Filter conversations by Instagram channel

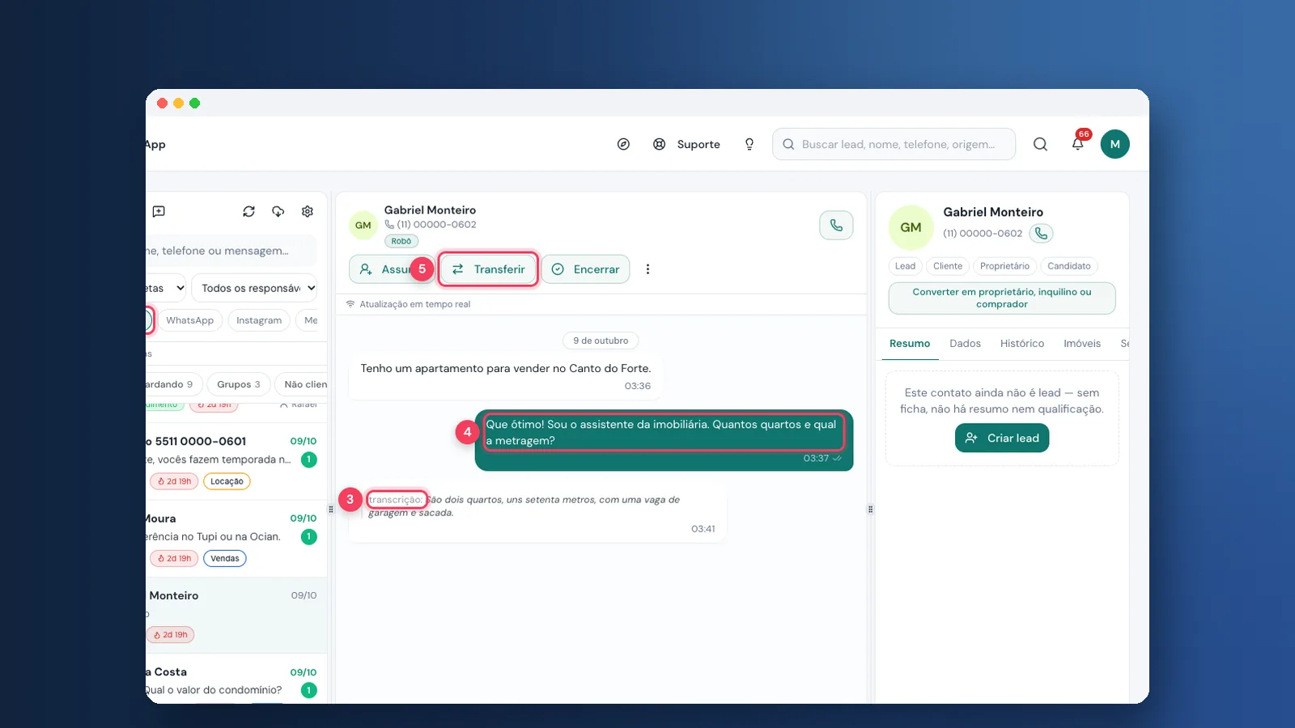[259, 320]
